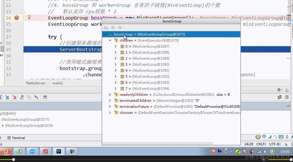293x162 pixels.
Task: Click the Step Out debugger icon
Action: click(x=22, y=97)
